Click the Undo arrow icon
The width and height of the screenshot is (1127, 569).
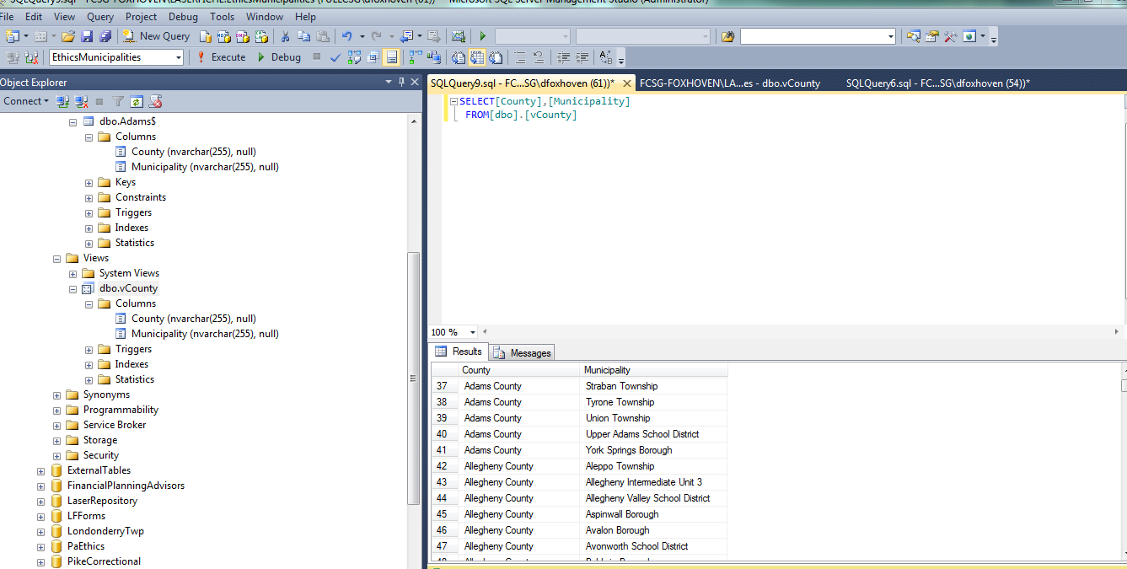[346, 36]
